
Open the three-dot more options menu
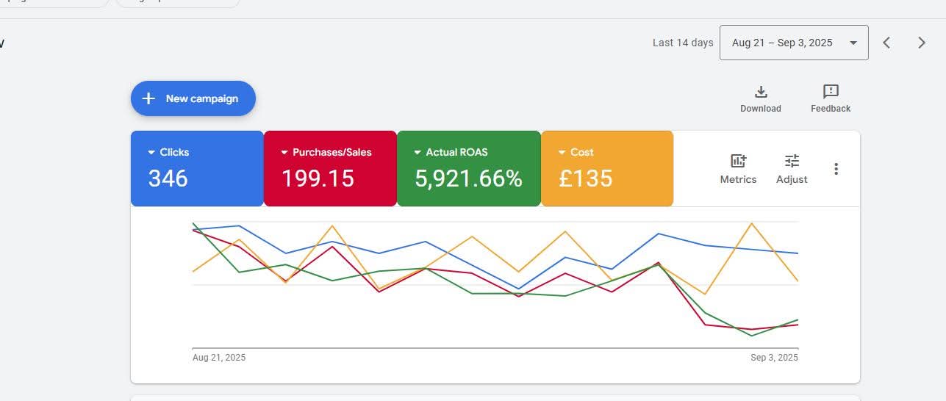836,169
